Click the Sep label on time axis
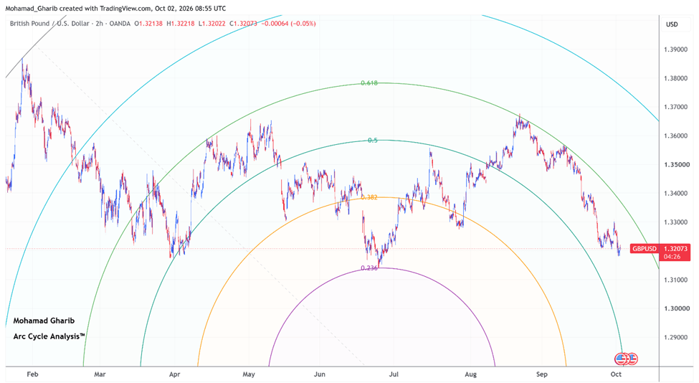699x383 pixels. [542, 374]
